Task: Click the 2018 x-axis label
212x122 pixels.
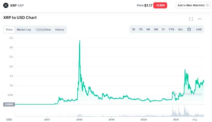Action: pos(79,120)
